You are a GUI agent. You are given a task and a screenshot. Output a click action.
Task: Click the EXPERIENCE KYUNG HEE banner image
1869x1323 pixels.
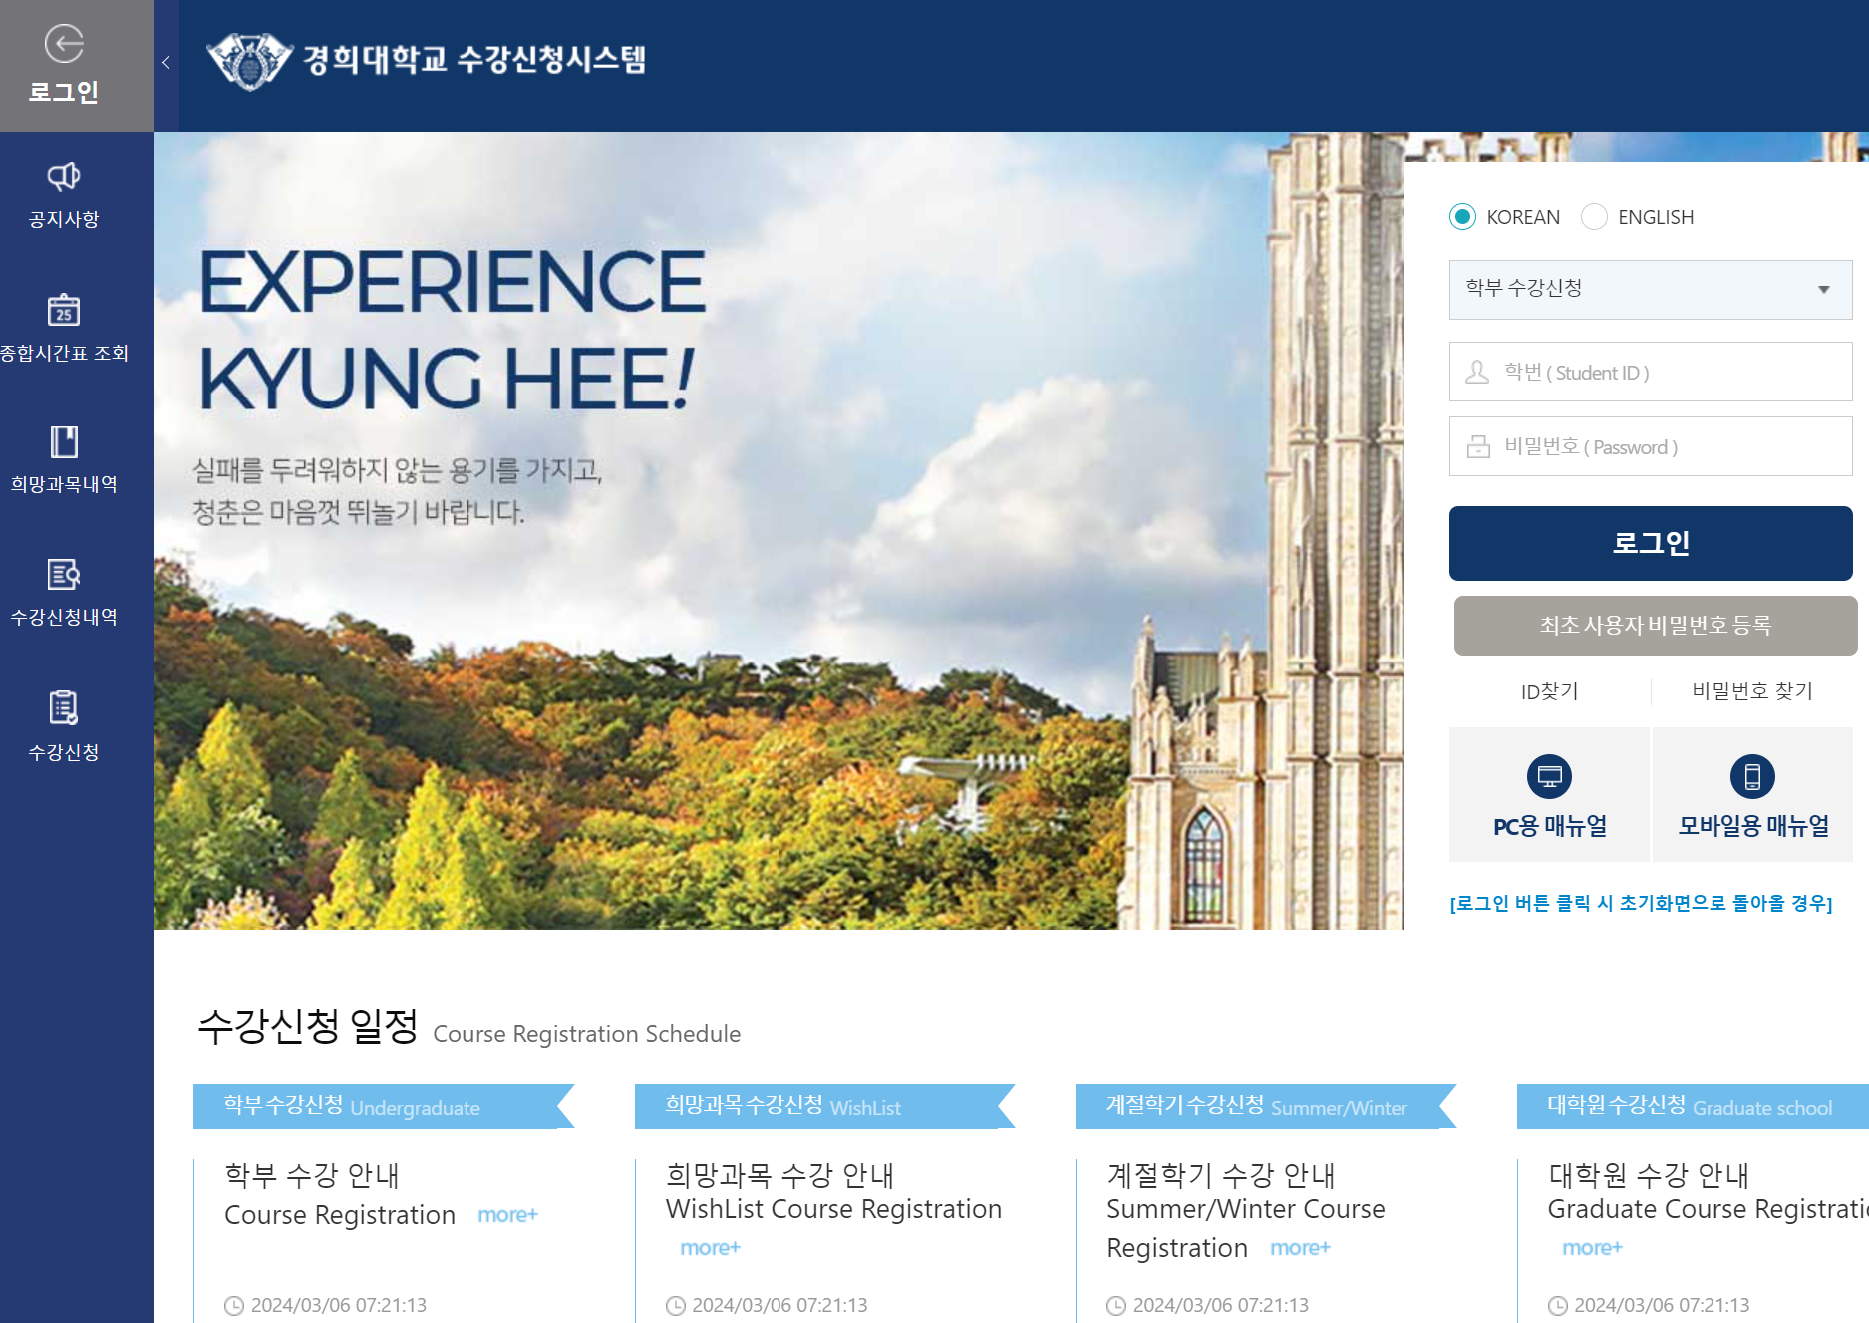779,531
